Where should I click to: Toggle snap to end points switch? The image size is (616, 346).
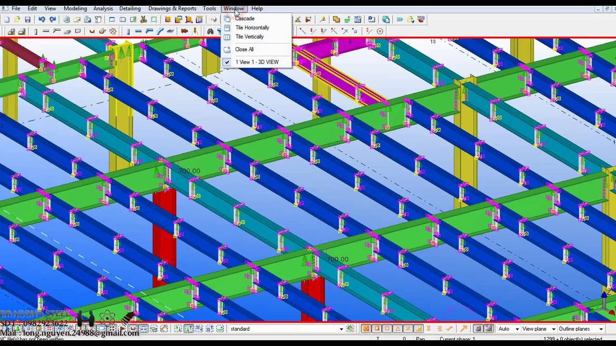[x=377, y=329]
